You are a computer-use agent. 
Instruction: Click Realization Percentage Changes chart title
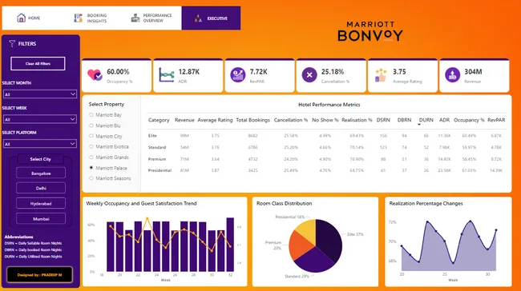point(426,204)
